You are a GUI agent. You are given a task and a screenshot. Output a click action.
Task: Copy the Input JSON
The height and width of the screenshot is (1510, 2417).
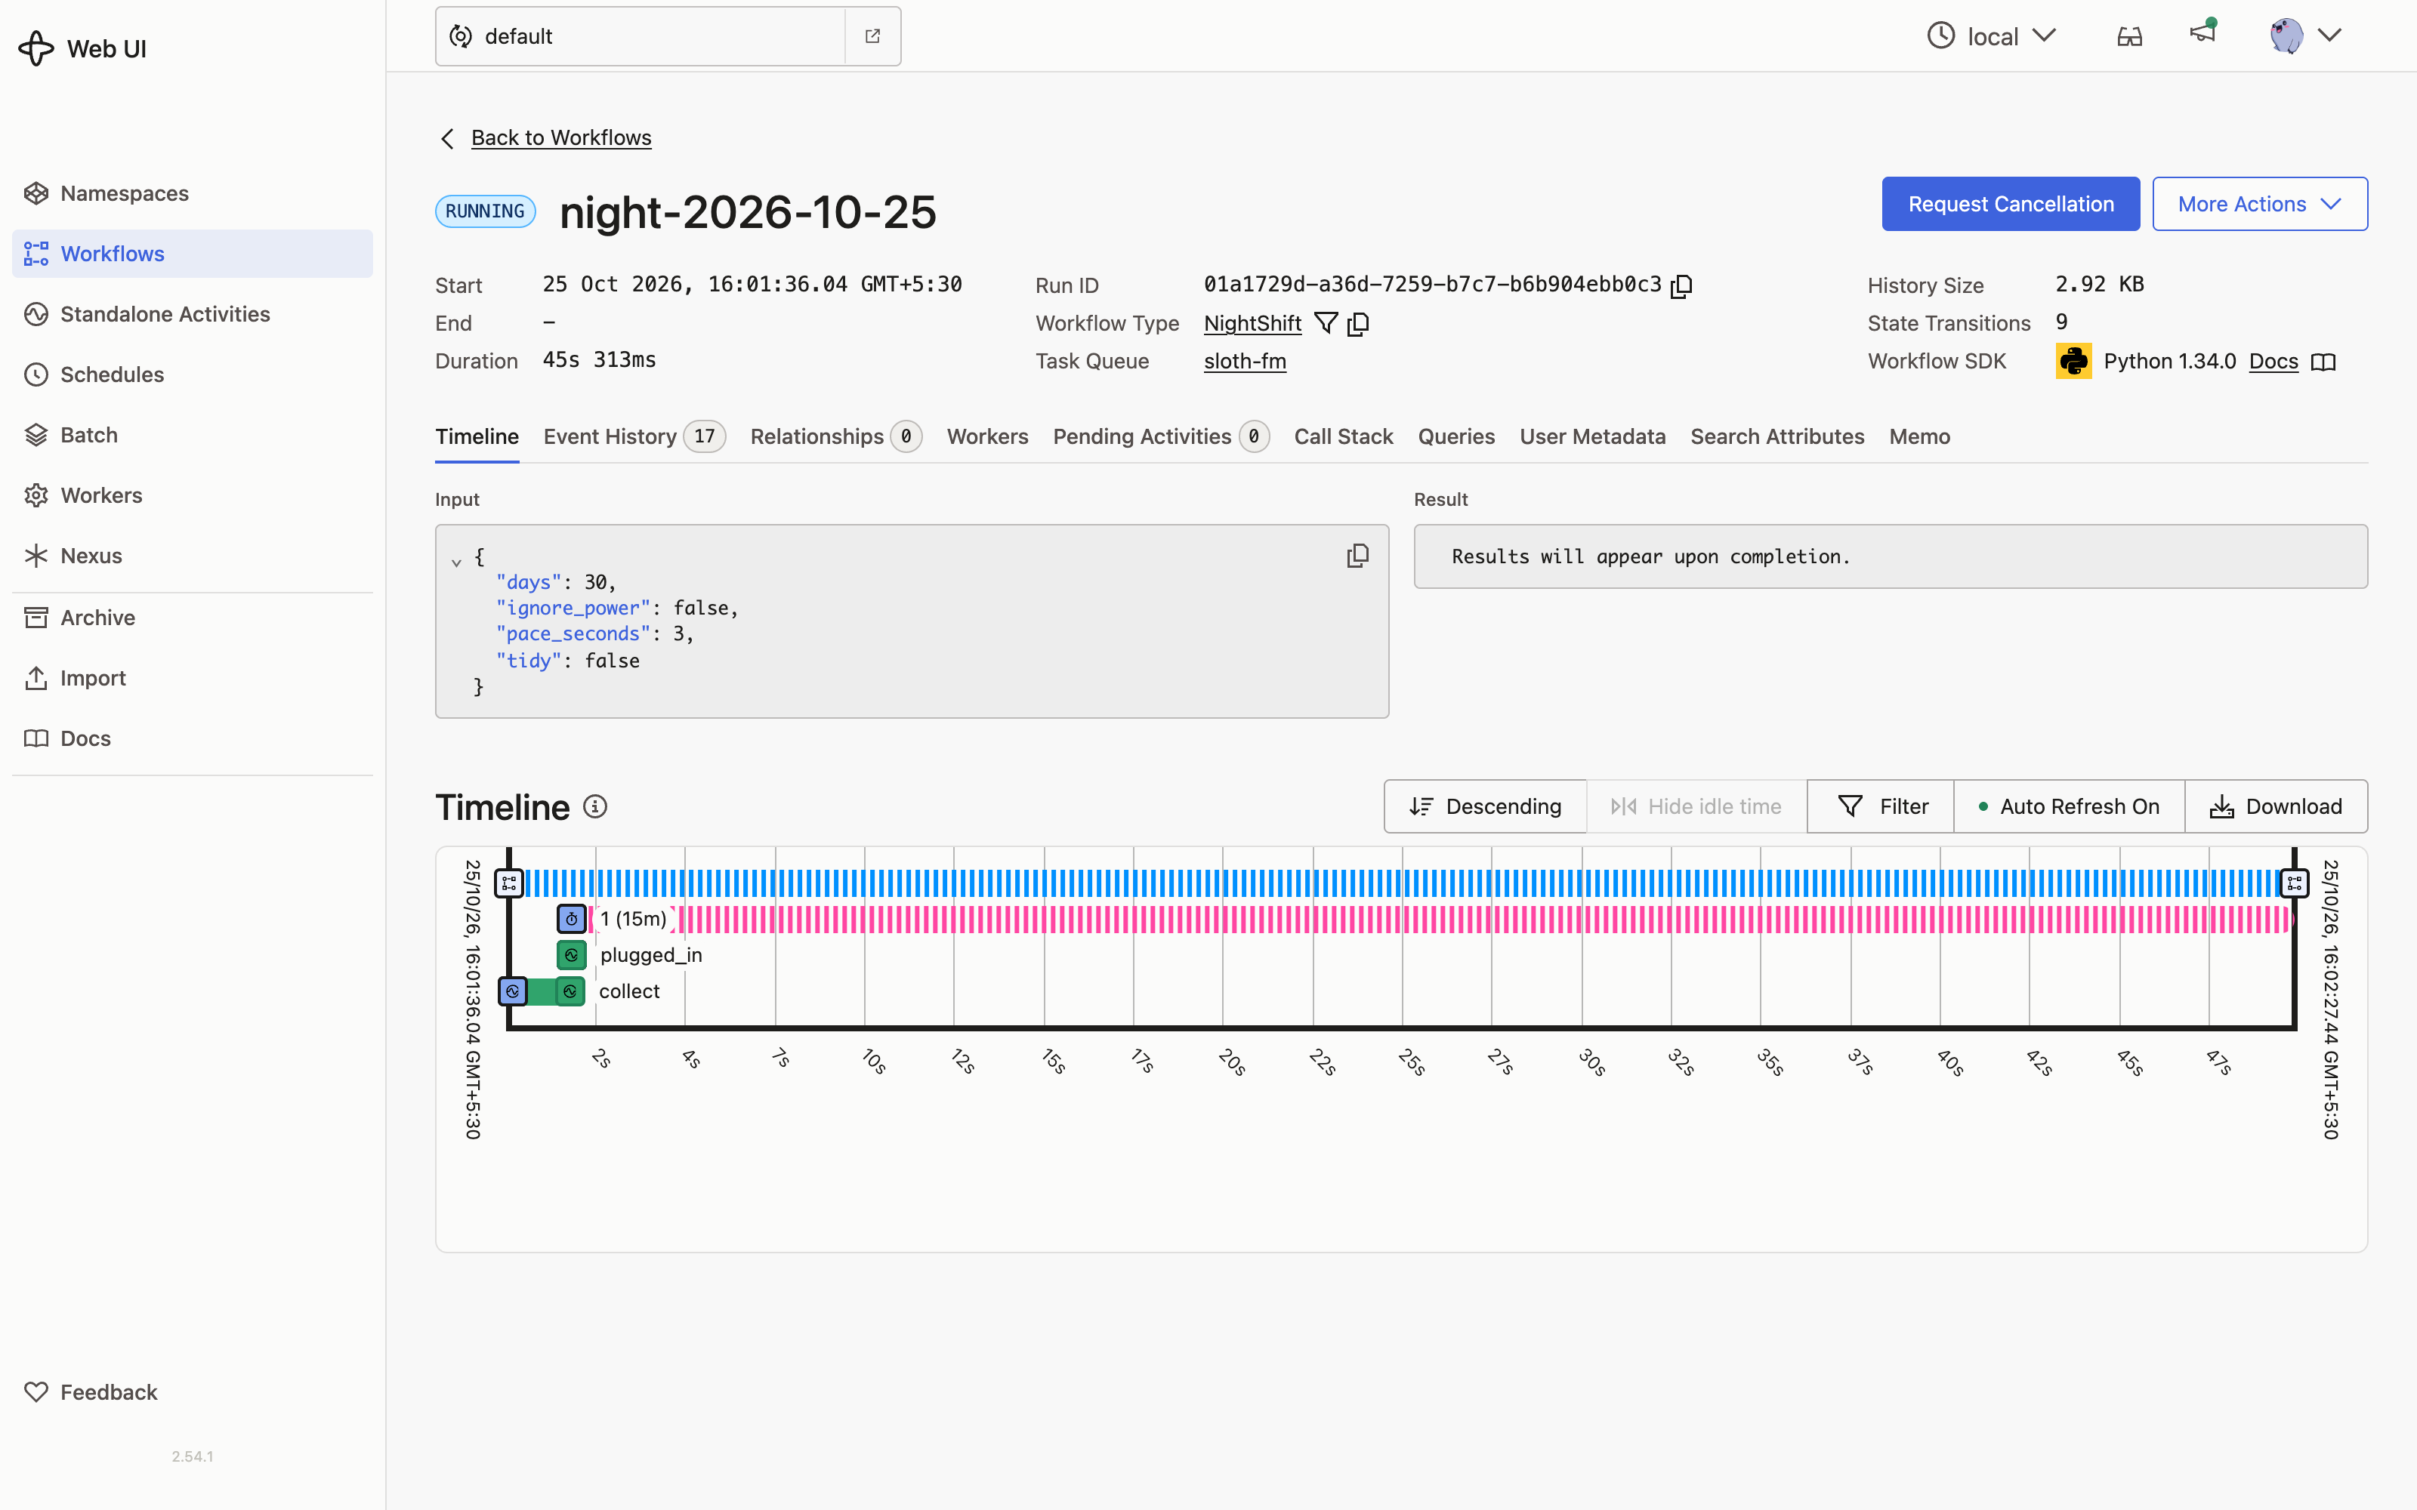tap(1357, 555)
